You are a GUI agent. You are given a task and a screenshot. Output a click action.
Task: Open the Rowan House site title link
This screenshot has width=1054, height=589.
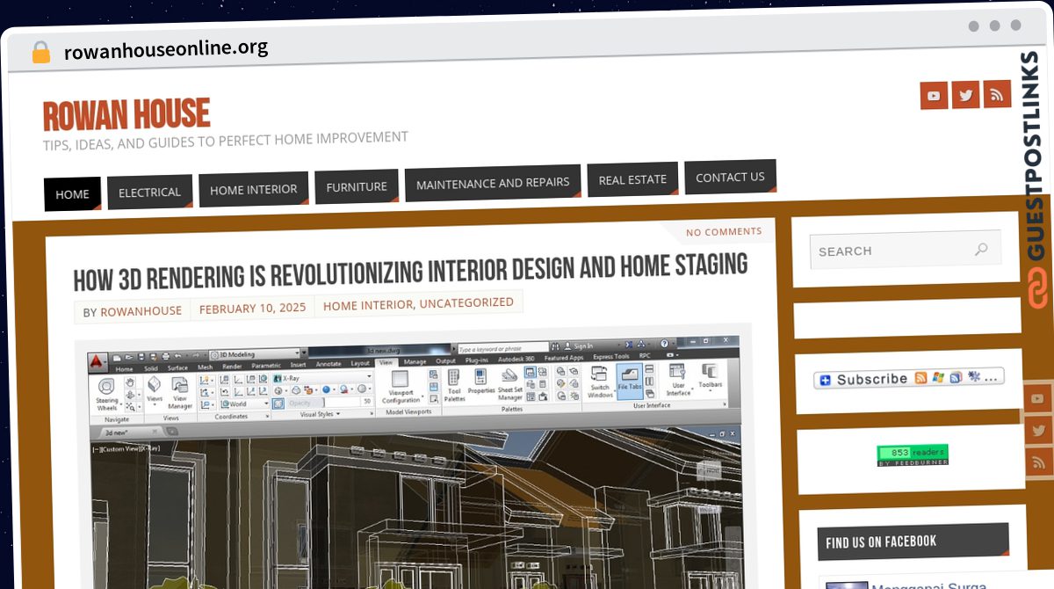(126, 114)
